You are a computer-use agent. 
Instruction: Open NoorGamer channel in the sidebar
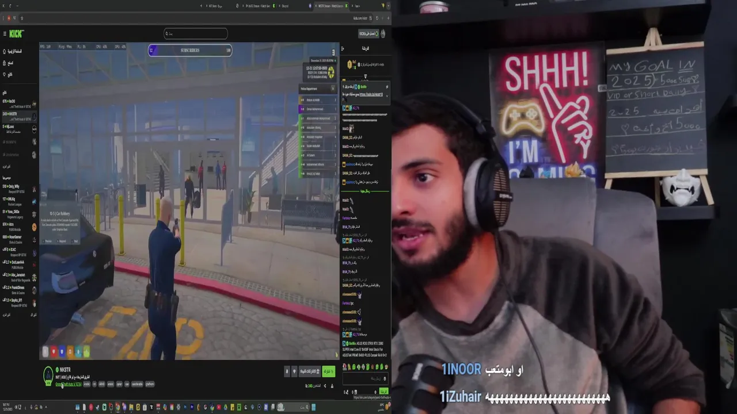[x=20, y=239]
